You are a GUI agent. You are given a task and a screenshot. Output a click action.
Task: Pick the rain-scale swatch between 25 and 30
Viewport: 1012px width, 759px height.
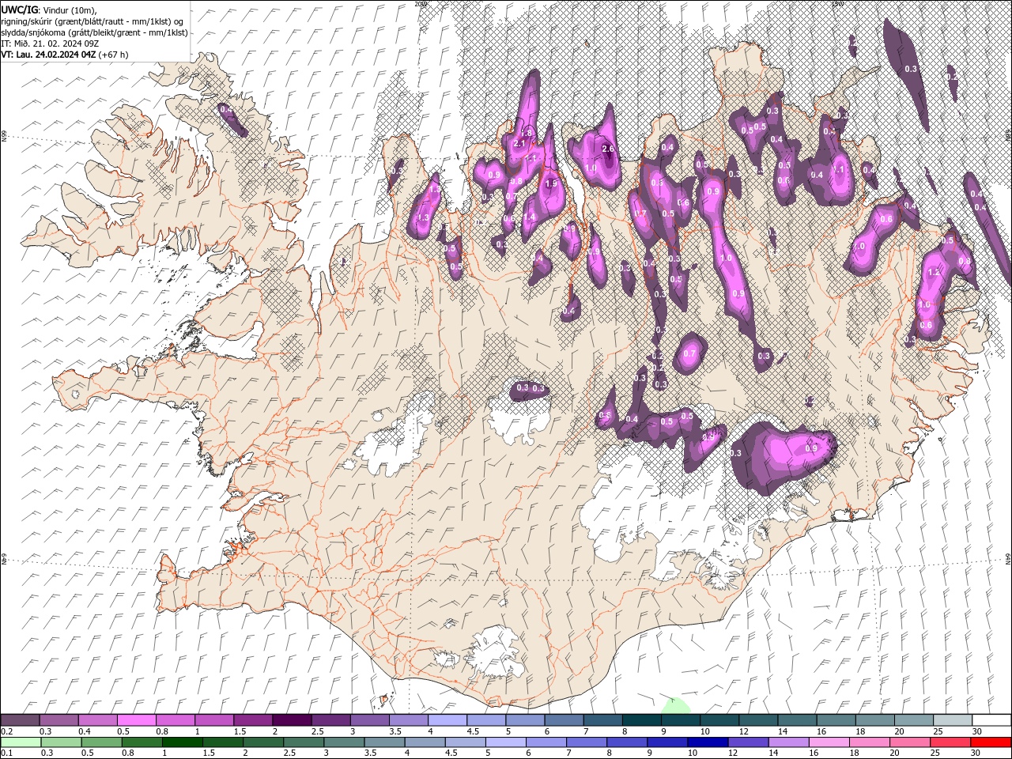[x=950, y=742]
